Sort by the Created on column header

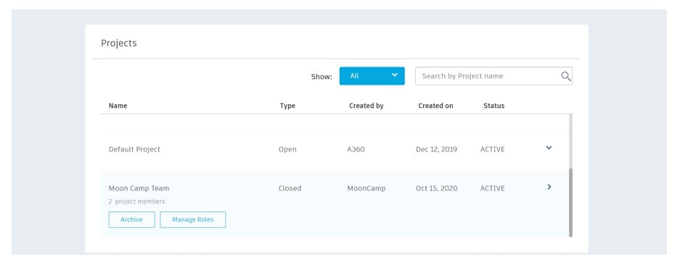[435, 106]
